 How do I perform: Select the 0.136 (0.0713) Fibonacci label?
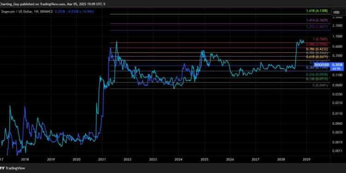(317, 79)
